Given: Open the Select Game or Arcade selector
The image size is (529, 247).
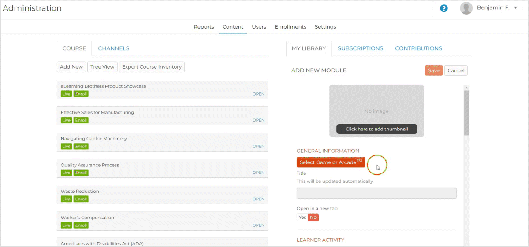Looking at the screenshot, I should tap(331, 162).
